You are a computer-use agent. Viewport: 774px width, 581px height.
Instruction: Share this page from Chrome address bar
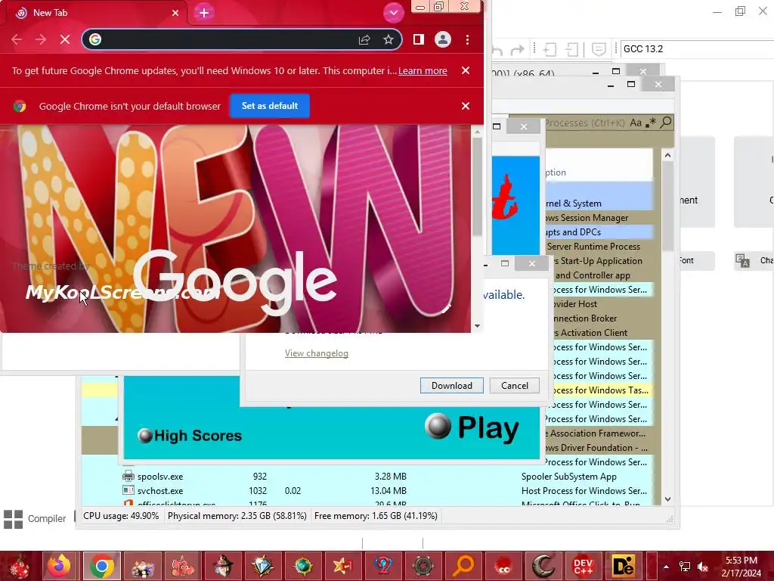tap(364, 39)
